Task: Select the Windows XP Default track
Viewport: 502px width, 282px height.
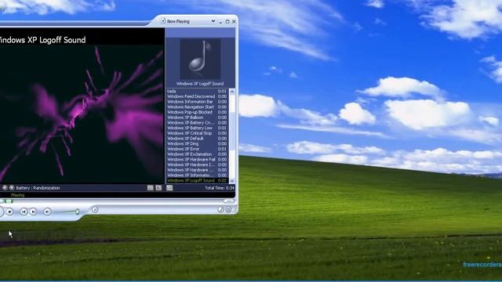Action: pyautogui.click(x=197, y=139)
